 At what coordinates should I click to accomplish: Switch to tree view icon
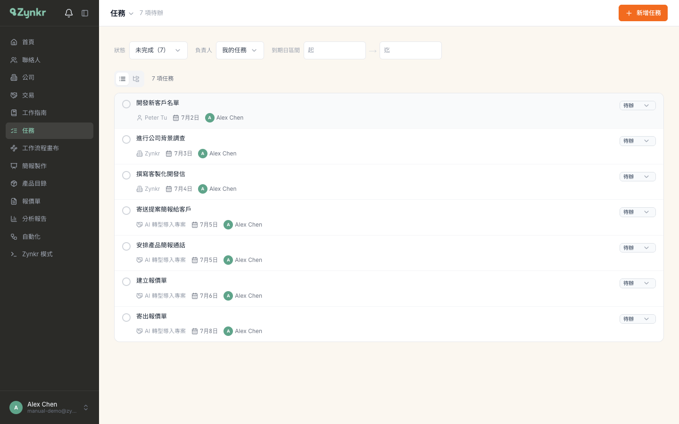[x=136, y=79]
